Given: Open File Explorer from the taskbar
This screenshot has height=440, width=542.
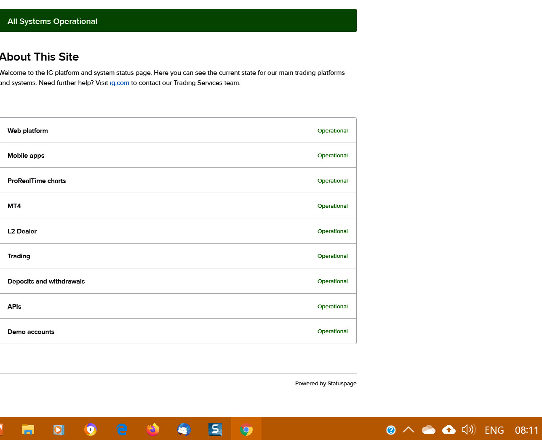Looking at the screenshot, I should click(28, 429).
